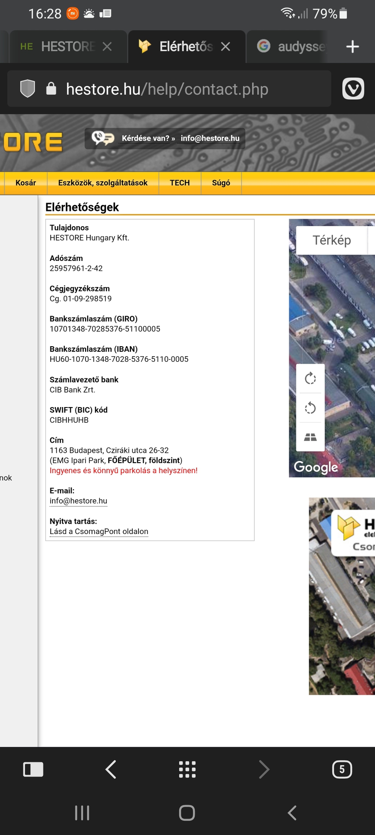Open tab switcher showing 5 tabs
Image resolution: width=375 pixels, height=835 pixels.
(x=342, y=769)
